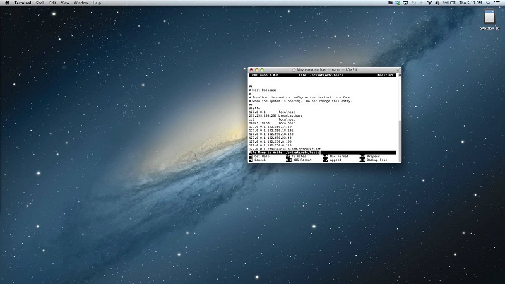The height and width of the screenshot is (284, 505).
Task: Click the line ending in opsource.net
Action: pos(285,149)
